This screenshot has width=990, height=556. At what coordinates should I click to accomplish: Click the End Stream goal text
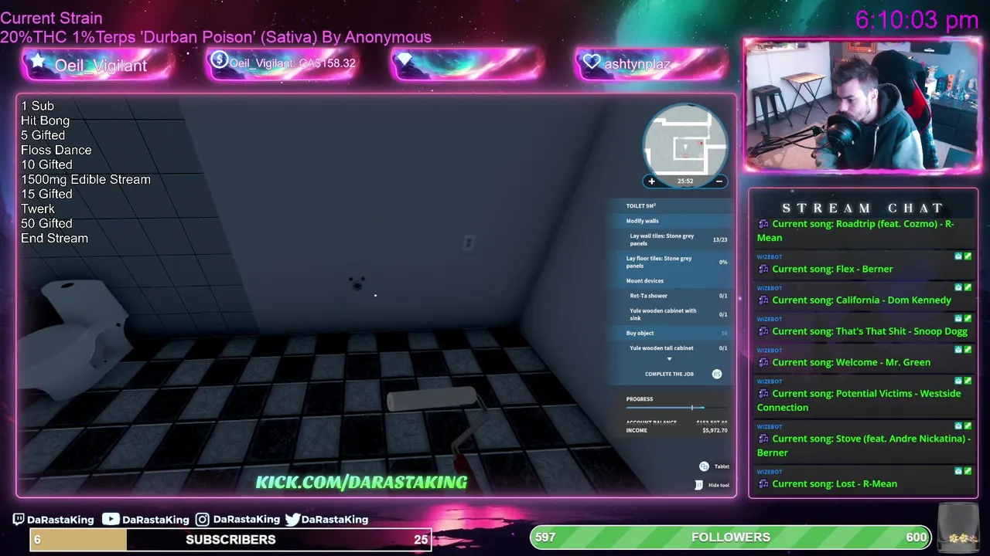[x=54, y=238]
